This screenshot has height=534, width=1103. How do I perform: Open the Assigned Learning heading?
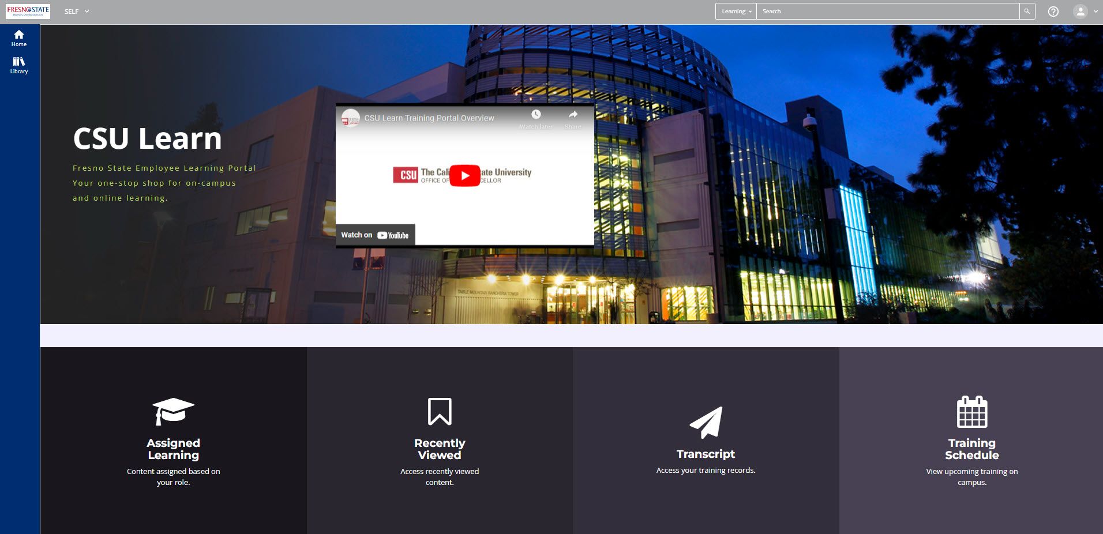coord(173,449)
